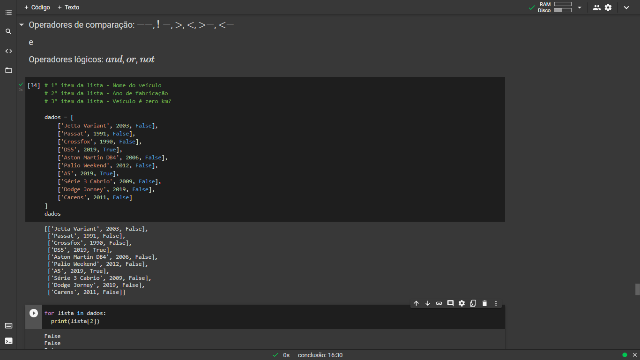Click comment Veículo é zero km?
Image resolution: width=640 pixels, height=360 pixels.
(108, 101)
